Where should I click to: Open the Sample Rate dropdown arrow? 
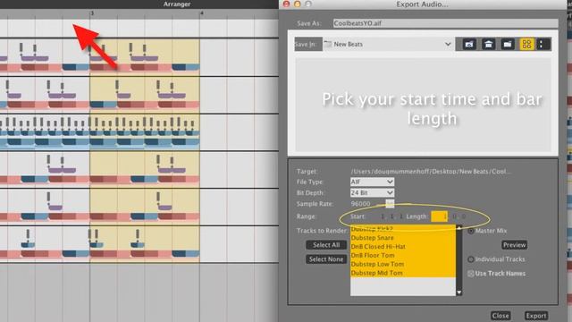click(390, 203)
